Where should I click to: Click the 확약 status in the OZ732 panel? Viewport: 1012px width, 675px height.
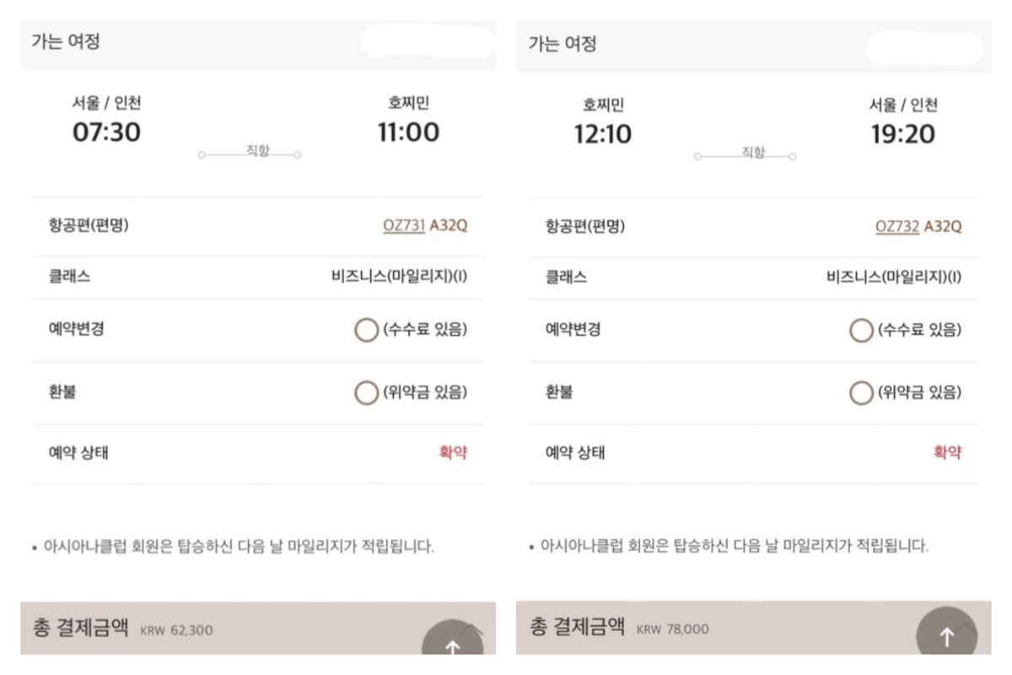947,453
